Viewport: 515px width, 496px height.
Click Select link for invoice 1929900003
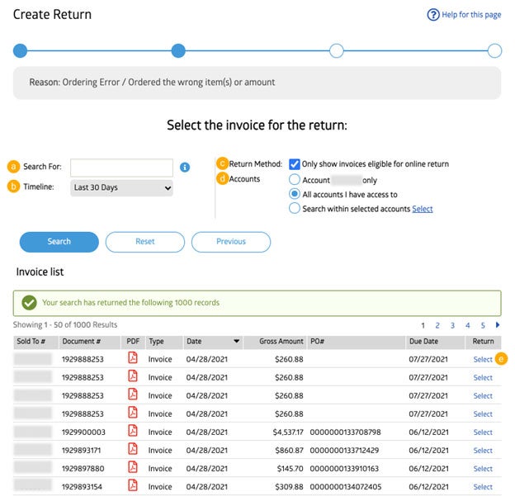pyautogui.click(x=483, y=432)
